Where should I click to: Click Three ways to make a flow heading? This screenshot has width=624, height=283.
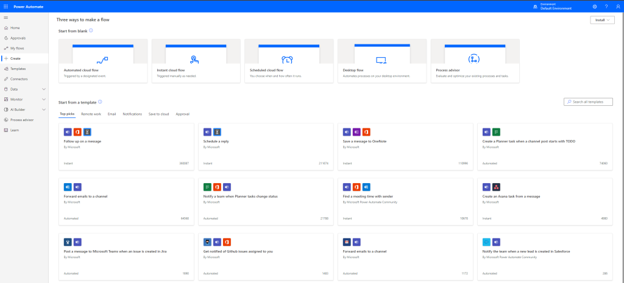[83, 19]
